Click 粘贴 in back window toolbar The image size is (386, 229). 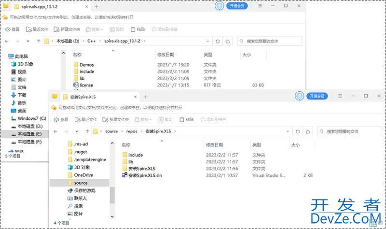click(138, 29)
